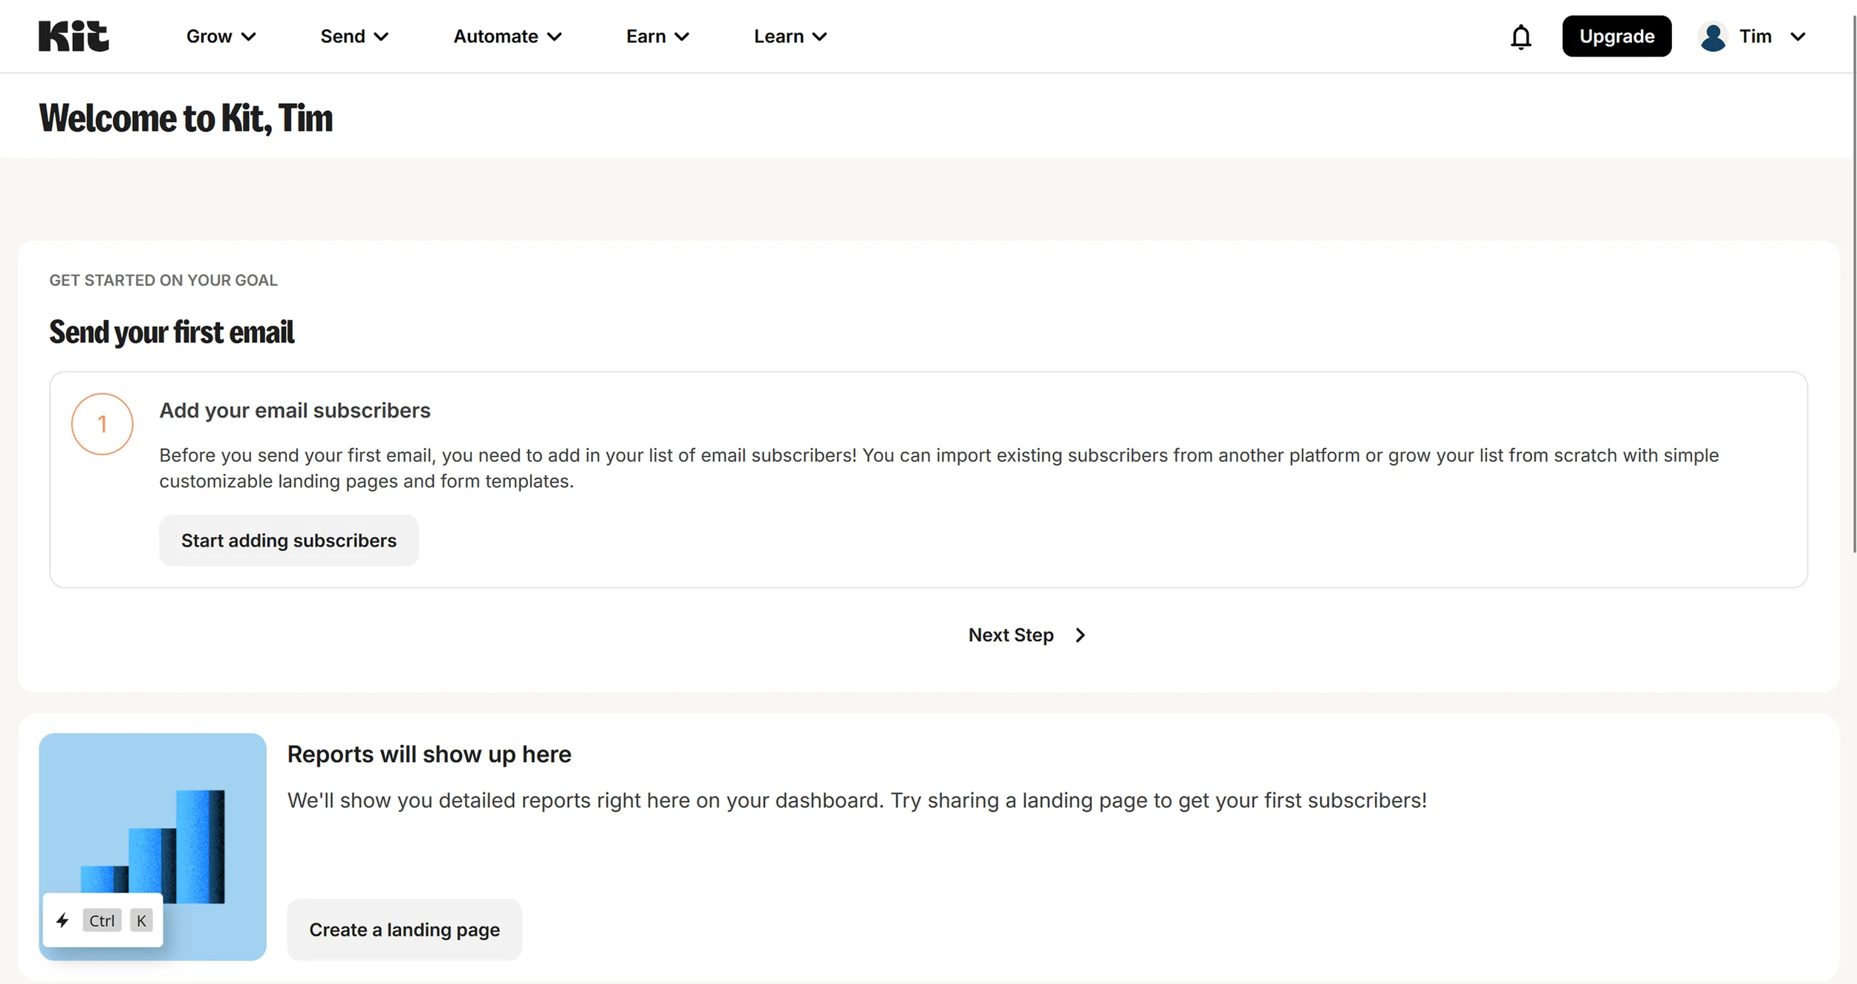Click the bar chart reports illustration
The width and height of the screenshot is (1857, 984).
click(x=152, y=847)
